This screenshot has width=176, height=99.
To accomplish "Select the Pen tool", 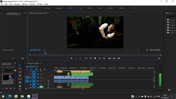I will pos(20,83).
